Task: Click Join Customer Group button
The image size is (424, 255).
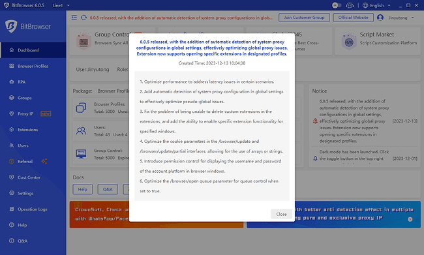Action: coord(304,18)
